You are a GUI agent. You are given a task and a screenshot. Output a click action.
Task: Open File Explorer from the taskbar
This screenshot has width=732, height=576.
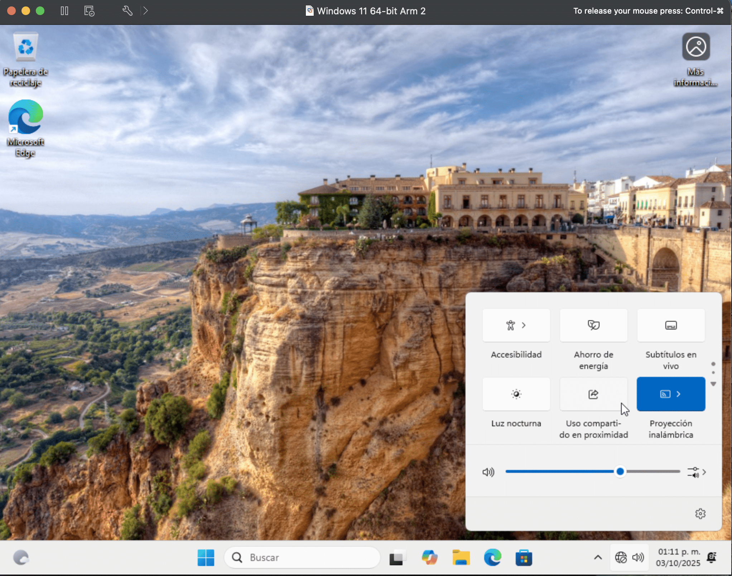click(x=461, y=557)
